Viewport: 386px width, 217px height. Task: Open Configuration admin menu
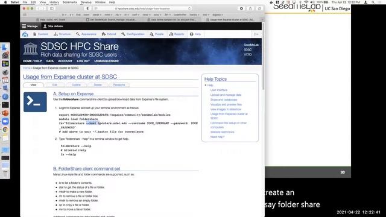133,34
